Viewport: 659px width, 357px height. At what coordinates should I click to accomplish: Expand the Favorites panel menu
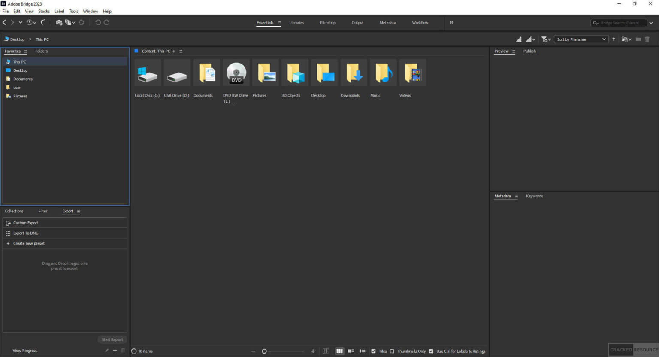[26, 51]
